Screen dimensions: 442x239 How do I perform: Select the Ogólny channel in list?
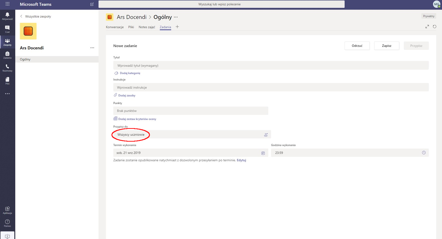[x=57, y=59]
